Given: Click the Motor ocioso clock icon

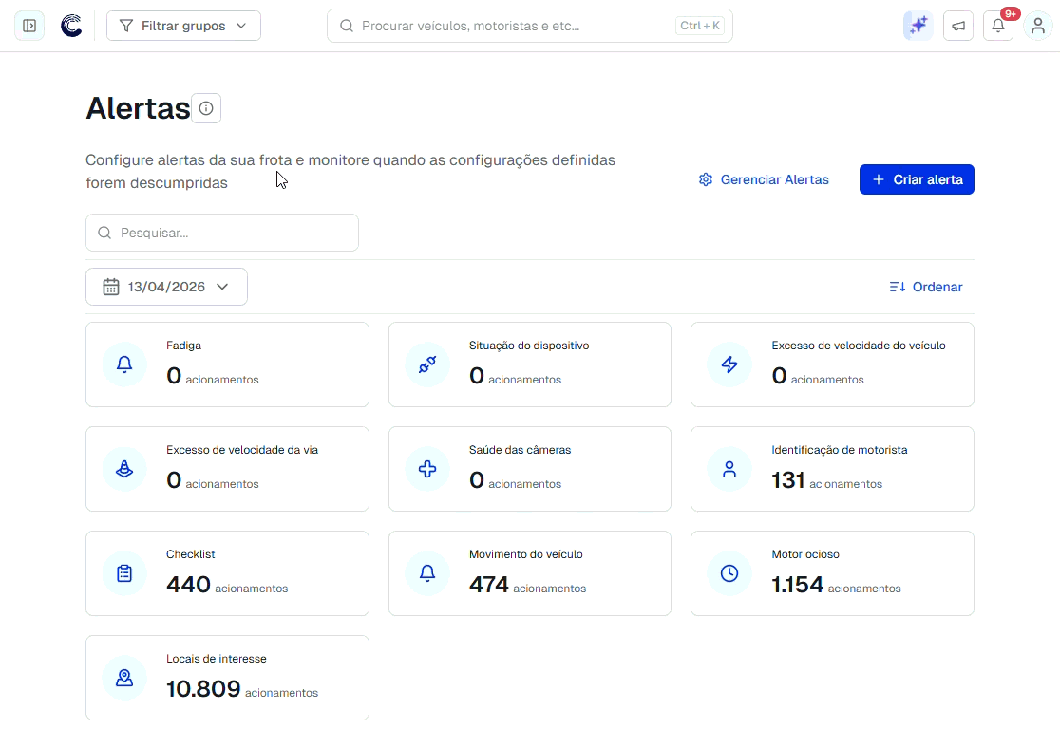Looking at the screenshot, I should [x=729, y=573].
